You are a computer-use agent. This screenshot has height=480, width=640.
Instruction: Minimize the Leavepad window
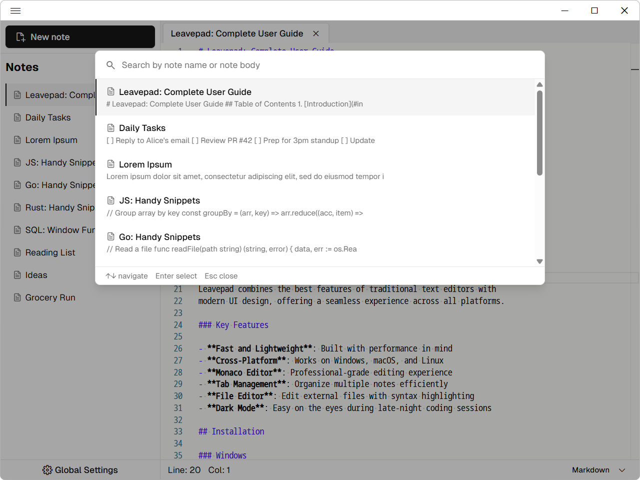coord(565,10)
